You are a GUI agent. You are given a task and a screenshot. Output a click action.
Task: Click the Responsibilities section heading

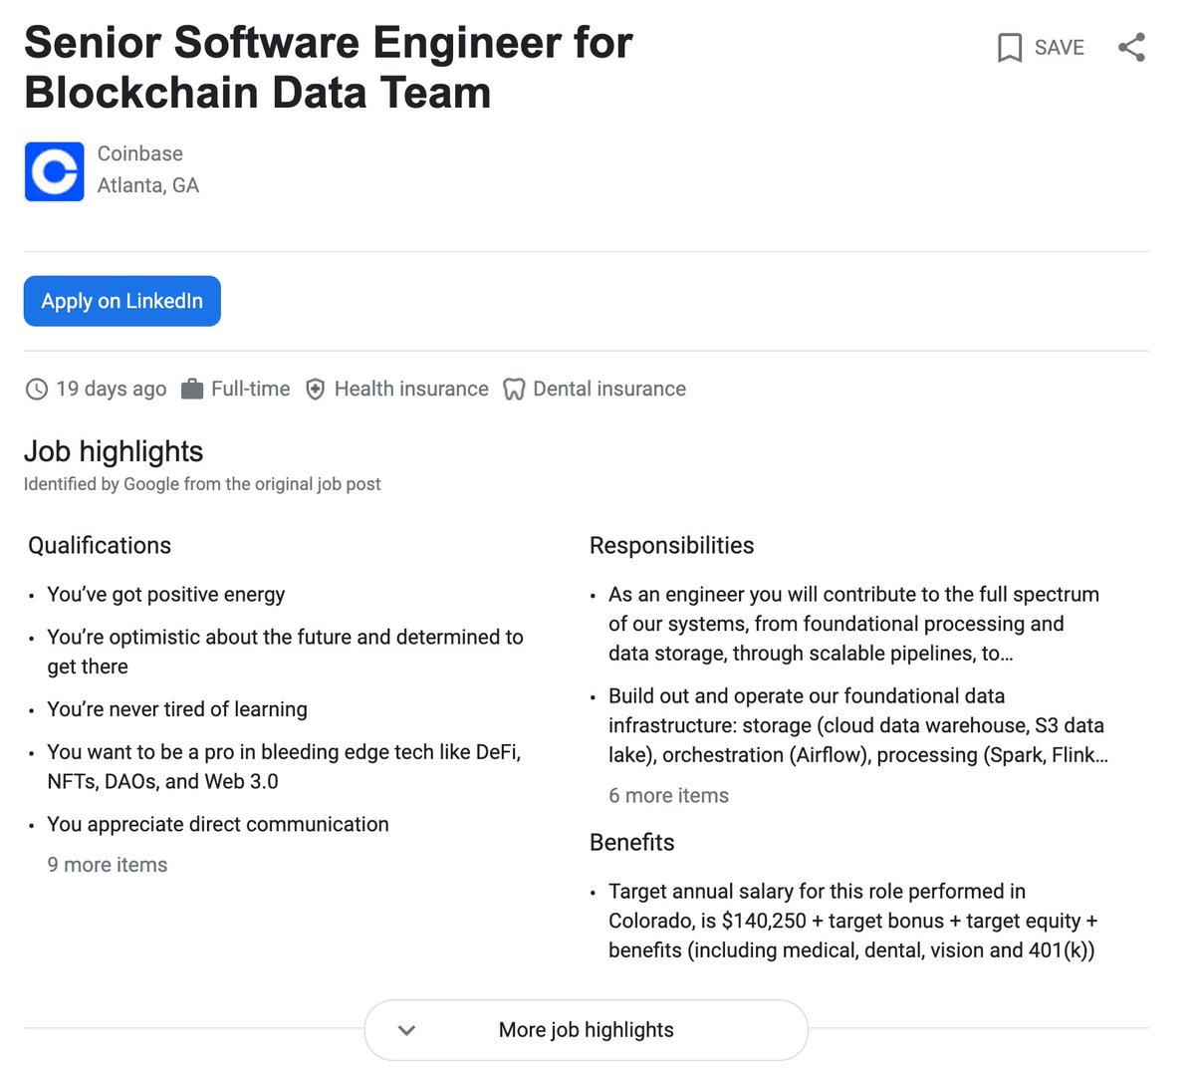click(671, 545)
